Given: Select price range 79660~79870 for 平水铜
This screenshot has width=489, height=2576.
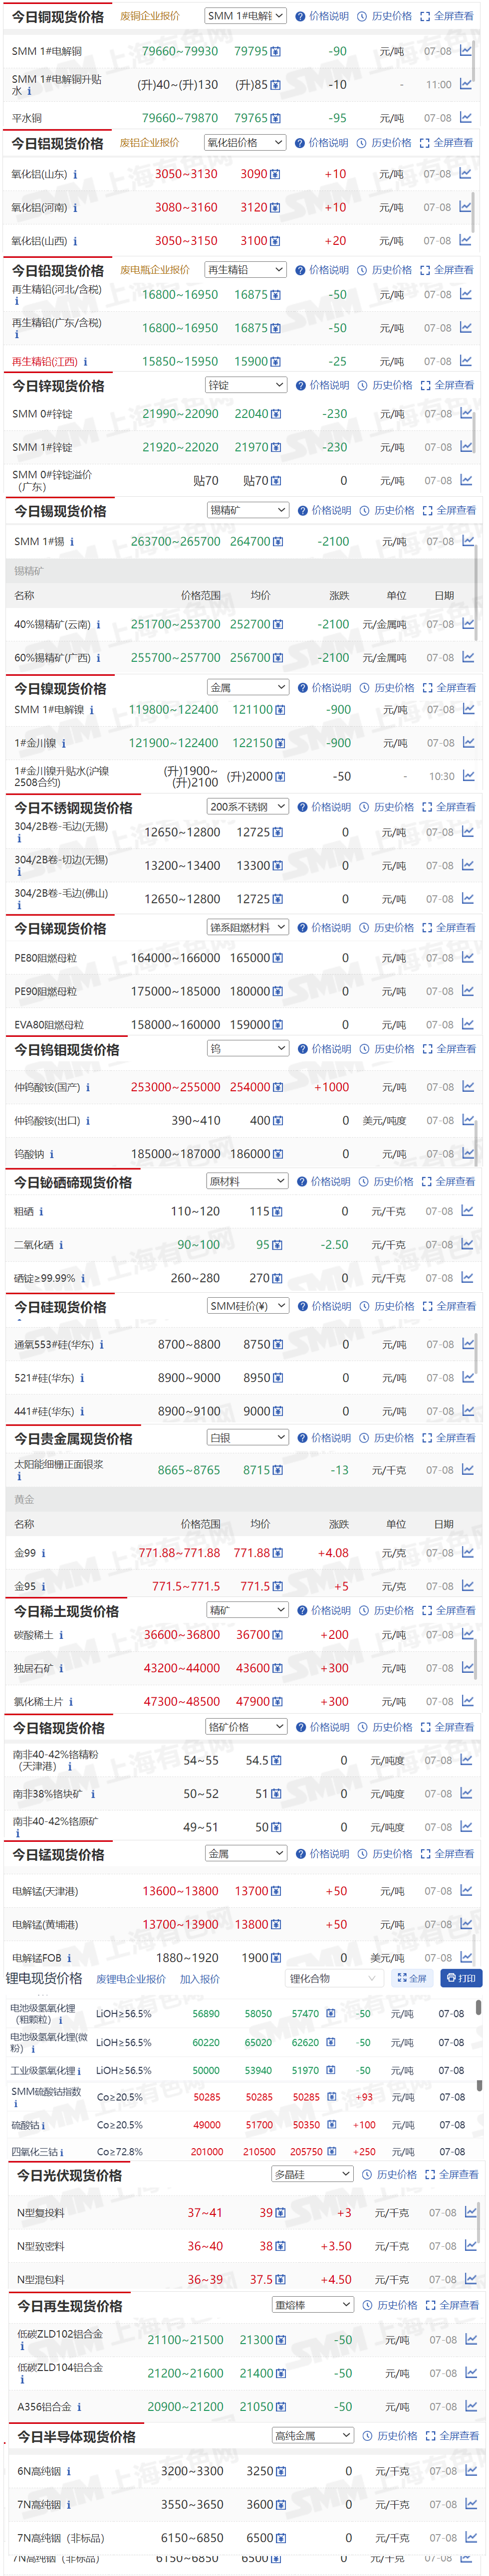Looking at the screenshot, I should 180,118.
